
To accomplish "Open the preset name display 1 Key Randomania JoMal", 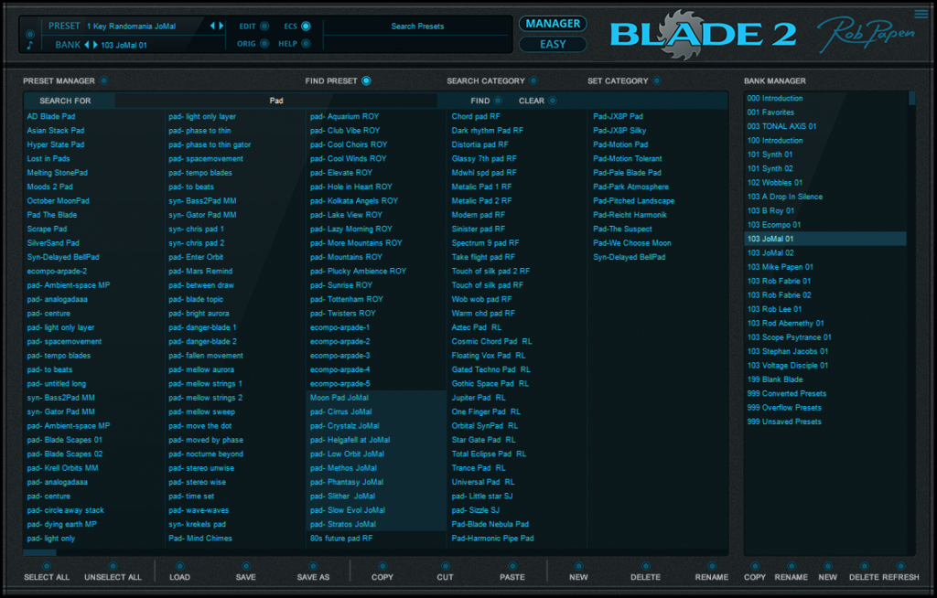I will [x=132, y=27].
